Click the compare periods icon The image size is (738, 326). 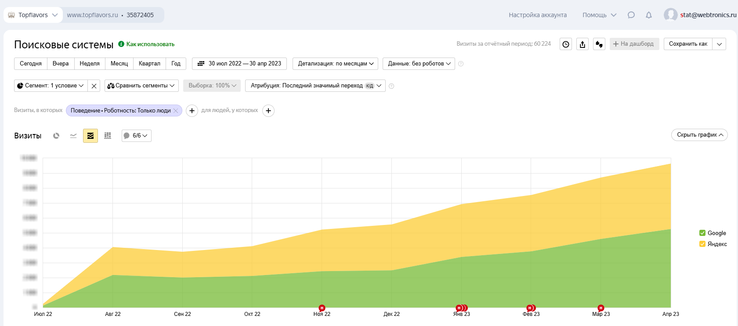point(599,44)
